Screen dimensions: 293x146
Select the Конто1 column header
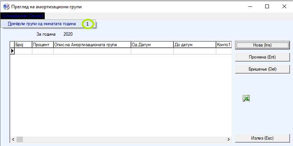(224, 45)
